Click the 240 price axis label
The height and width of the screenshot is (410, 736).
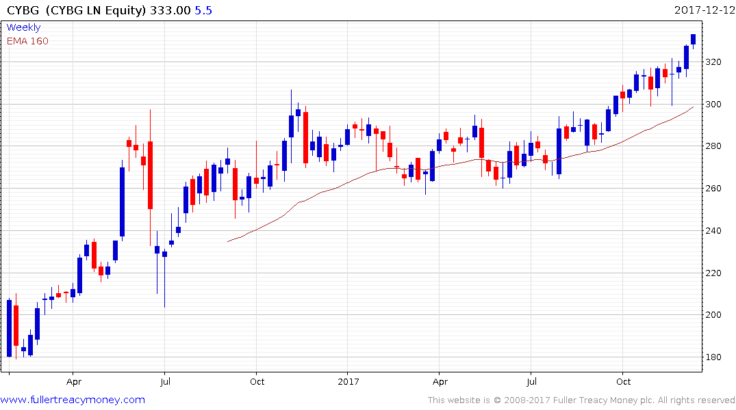[713, 230]
